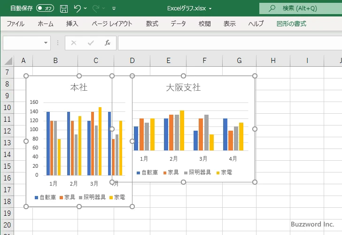Click the 本社 chart title
The height and width of the screenshot is (235, 342).
point(79,87)
